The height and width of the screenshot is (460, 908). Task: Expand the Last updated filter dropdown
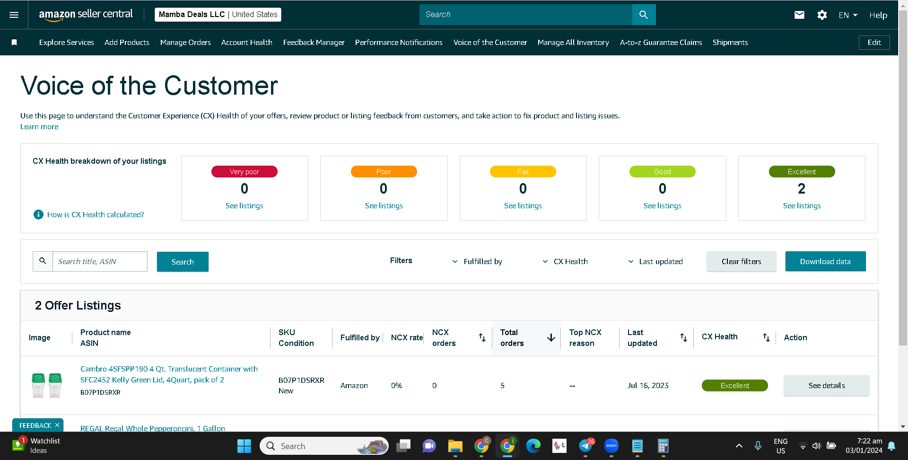click(655, 262)
